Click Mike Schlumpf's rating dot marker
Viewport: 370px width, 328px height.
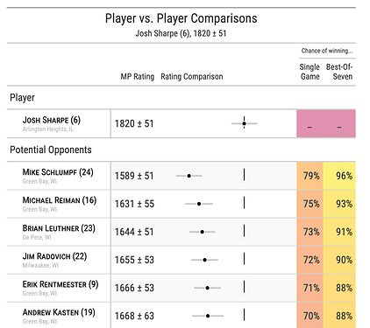tap(189, 176)
